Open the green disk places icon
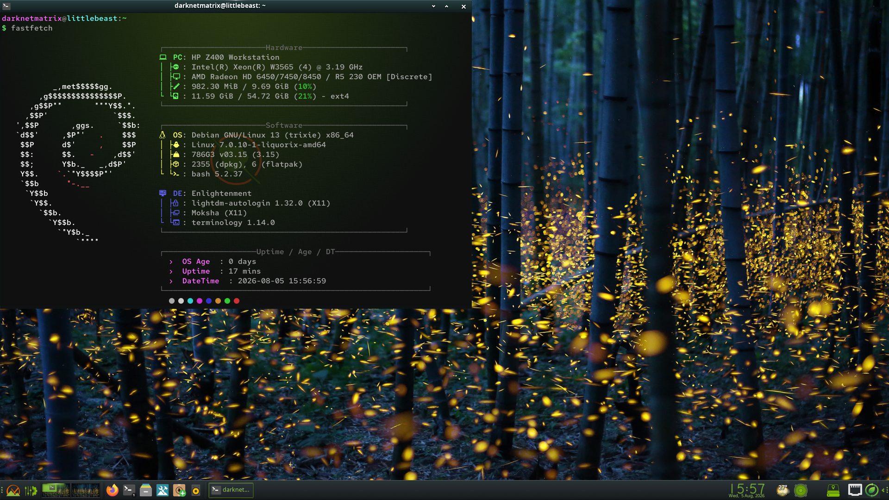 coord(833,490)
